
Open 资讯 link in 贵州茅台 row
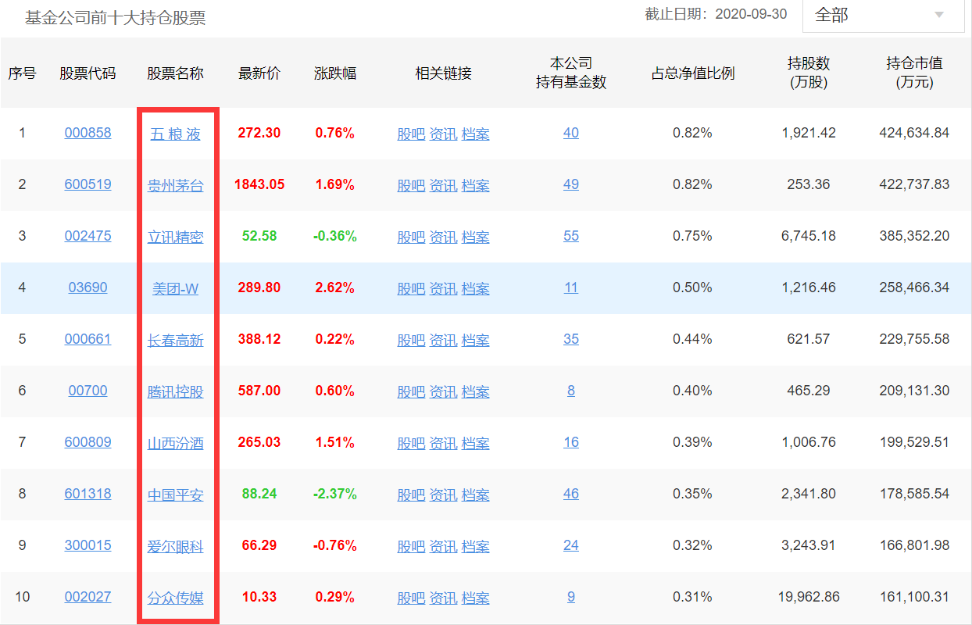tap(443, 185)
